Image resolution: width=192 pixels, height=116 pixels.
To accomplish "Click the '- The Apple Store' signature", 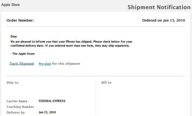I will (x=23, y=54).
